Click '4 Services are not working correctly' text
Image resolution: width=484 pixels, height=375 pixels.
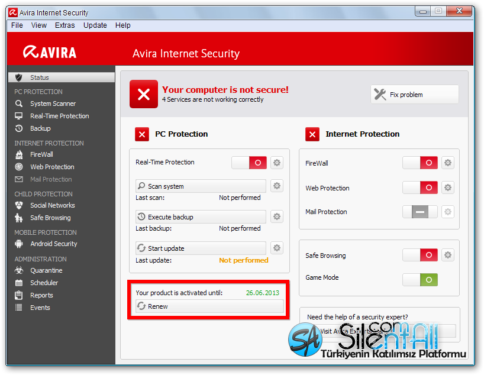coord(212,99)
